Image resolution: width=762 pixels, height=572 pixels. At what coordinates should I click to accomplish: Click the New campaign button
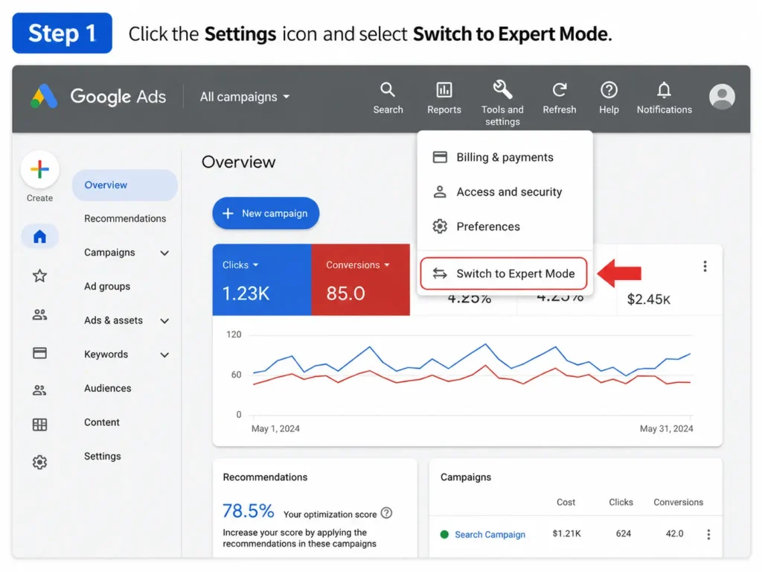click(x=266, y=213)
